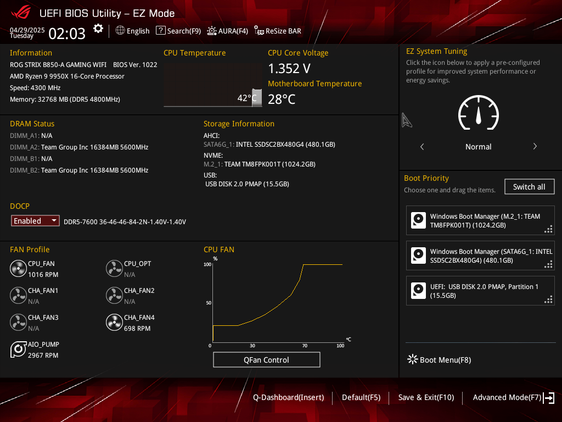Click the date 04/29/2025 Tuesday
The height and width of the screenshot is (422, 562).
click(27, 32)
